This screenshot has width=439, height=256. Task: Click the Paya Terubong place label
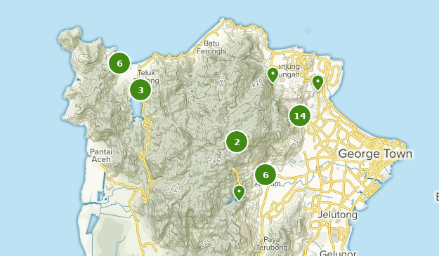point(272,243)
